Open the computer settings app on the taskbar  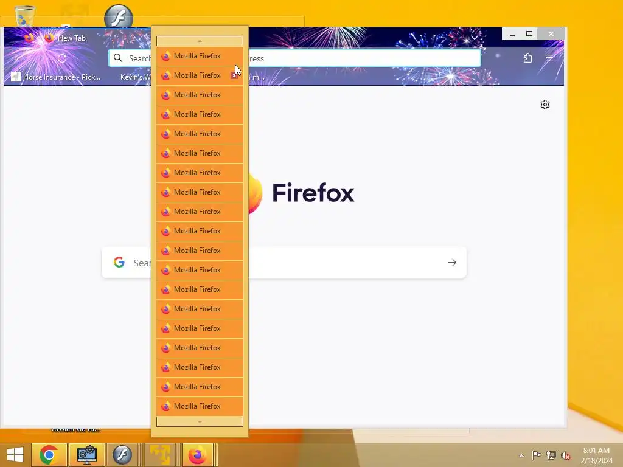click(x=86, y=455)
